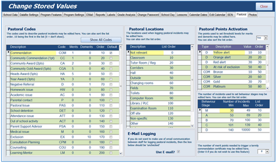This screenshot has height=163, width=277.
Task: Open the Calendar Dates tab
Action: click(x=198, y=15)
